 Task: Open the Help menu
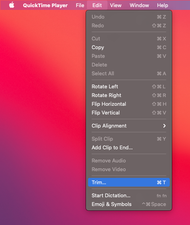tap(162, 5)
